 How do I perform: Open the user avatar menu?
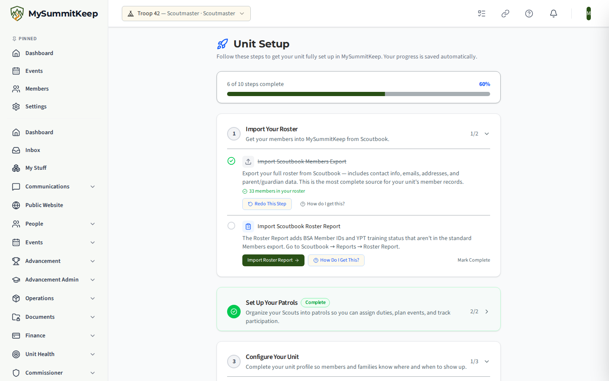pyautogui.click(x=589, y=14)
